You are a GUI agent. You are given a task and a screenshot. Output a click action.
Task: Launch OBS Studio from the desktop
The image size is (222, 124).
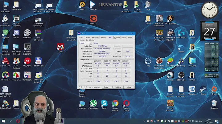pos(181,75)
